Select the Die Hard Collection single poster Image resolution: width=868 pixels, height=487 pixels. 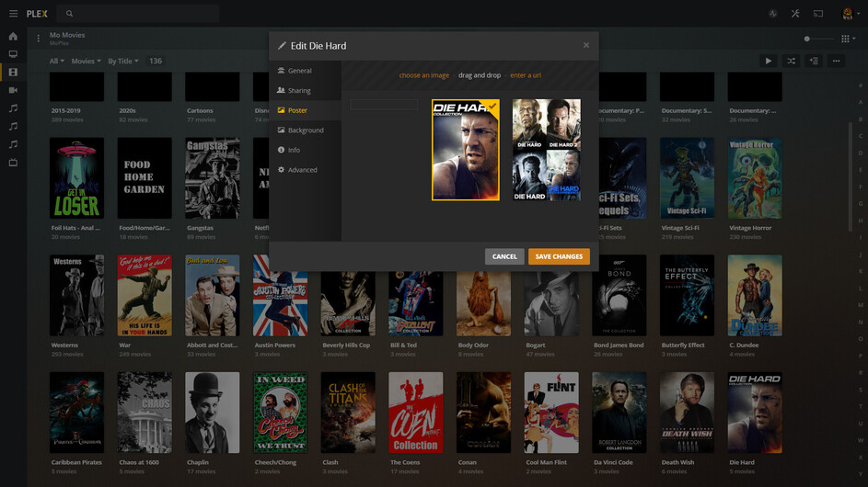point(466,150)
